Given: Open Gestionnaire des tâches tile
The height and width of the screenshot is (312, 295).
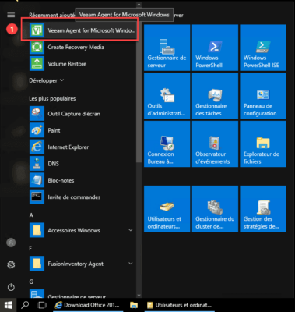Looking at the screenshot, I should [215, 96].
